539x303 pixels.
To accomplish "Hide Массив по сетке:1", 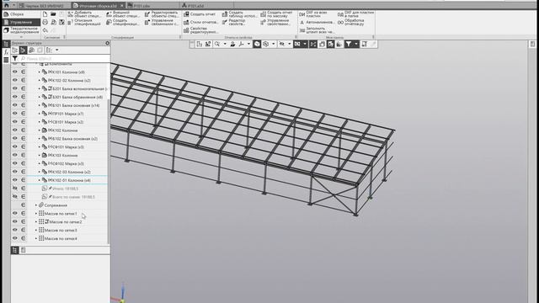I will [15, 213].
